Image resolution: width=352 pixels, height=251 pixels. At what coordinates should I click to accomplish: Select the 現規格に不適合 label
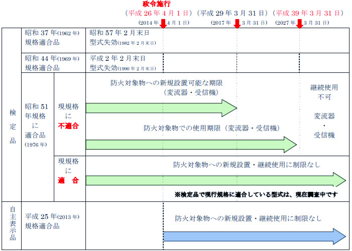(69, 116)
